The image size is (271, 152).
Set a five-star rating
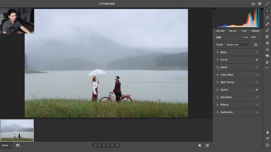(112, 145)
